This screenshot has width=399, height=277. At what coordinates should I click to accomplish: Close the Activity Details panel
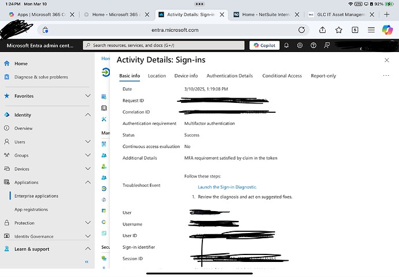[387, 60]
